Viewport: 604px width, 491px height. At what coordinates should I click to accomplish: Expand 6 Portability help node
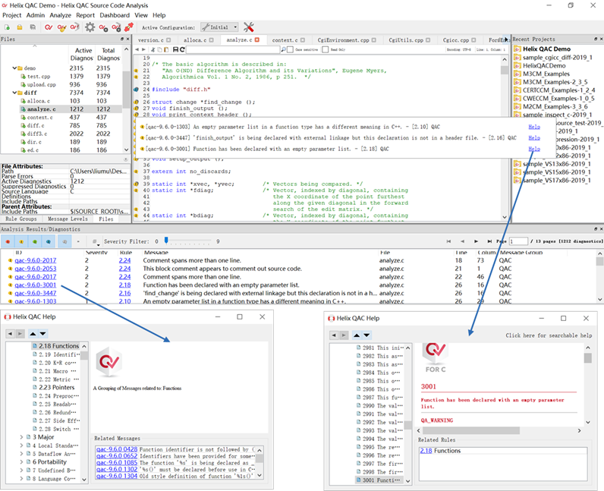21,462
